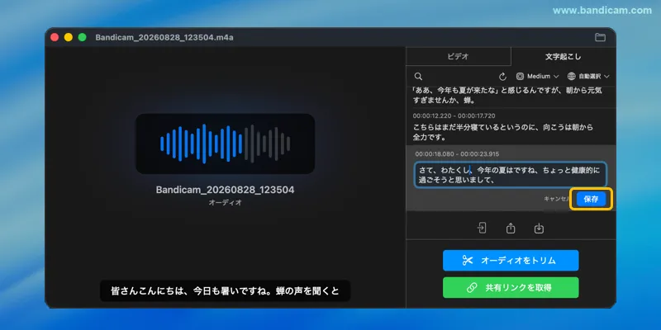
Task: Click the download transcript icon
Action: 539,229
